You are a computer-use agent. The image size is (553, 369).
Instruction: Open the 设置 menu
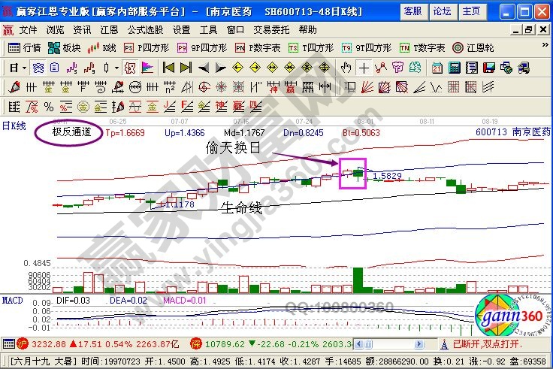click(181, 30)
